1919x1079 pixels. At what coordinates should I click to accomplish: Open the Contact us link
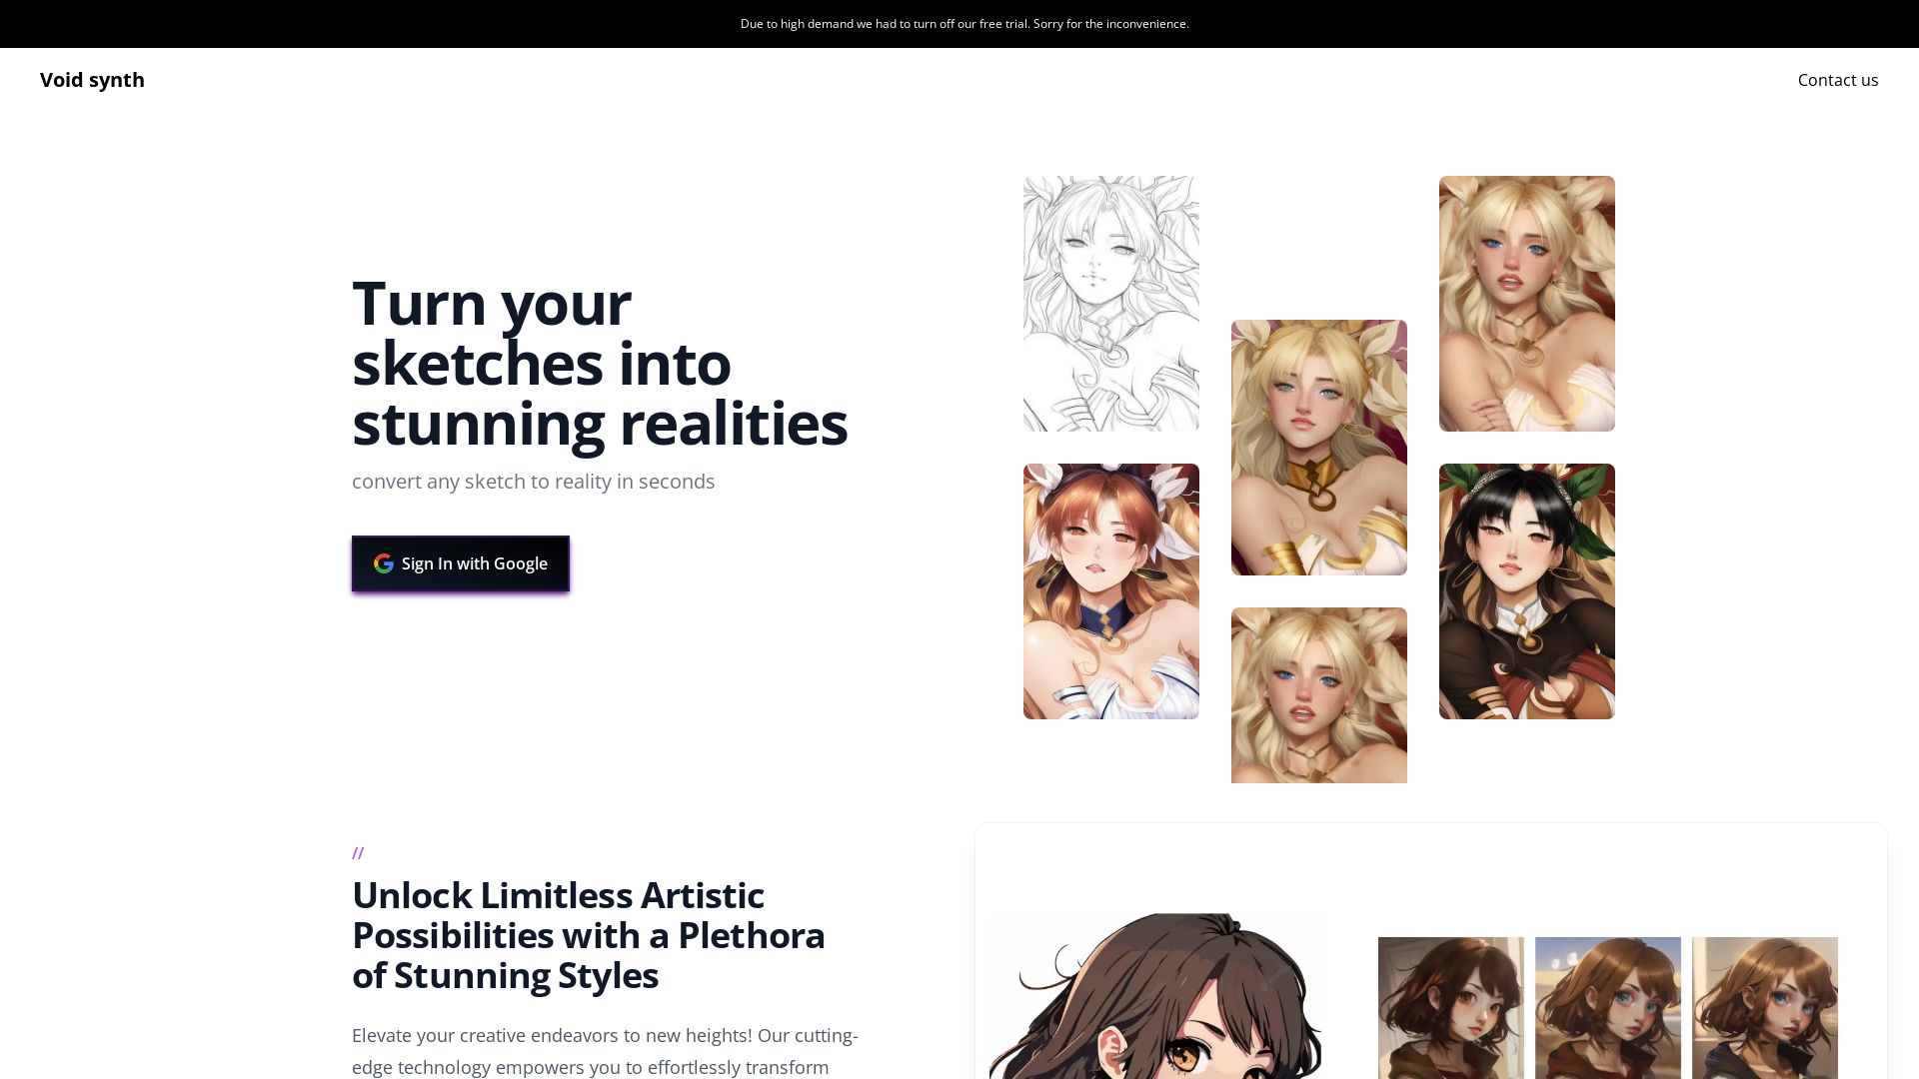click(x=1837, y=80)
